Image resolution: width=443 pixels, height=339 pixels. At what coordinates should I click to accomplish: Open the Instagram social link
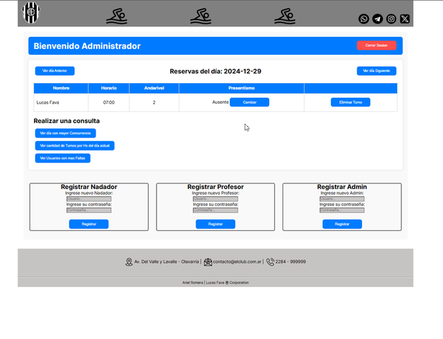(x=391, y=19)
